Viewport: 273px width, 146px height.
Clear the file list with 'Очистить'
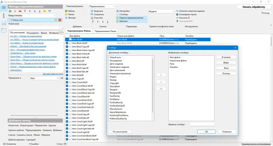97,18
